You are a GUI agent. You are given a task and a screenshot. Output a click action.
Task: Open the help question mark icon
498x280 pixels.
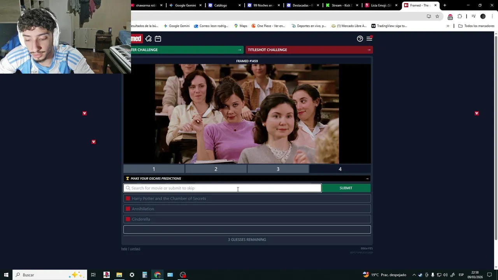click(x=360, y=38)
